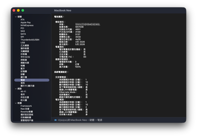Viewport: 197px width, 137px height.
Task: Click the SN7038 device name value
Action: (x=79, y=27)
